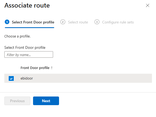Click the white checkmark glyph in the ebidoor row
This screenshot has width=156, height=117.
coord(11,79)
